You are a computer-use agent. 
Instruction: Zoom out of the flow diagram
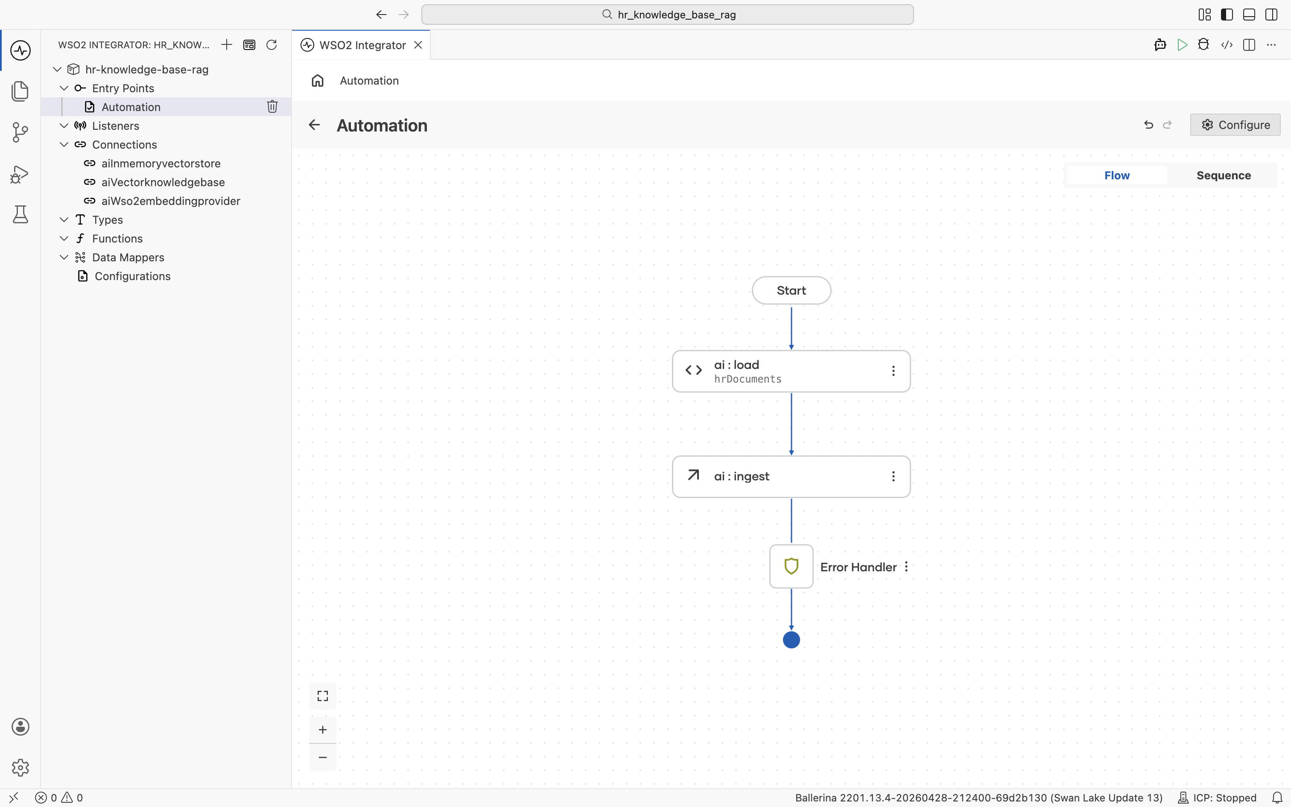tap(323, 757)
